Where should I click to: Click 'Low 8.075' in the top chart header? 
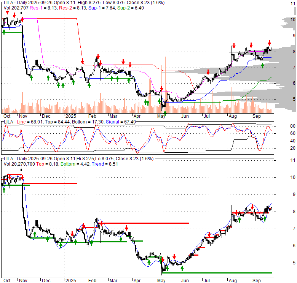[x=113, y=3]
